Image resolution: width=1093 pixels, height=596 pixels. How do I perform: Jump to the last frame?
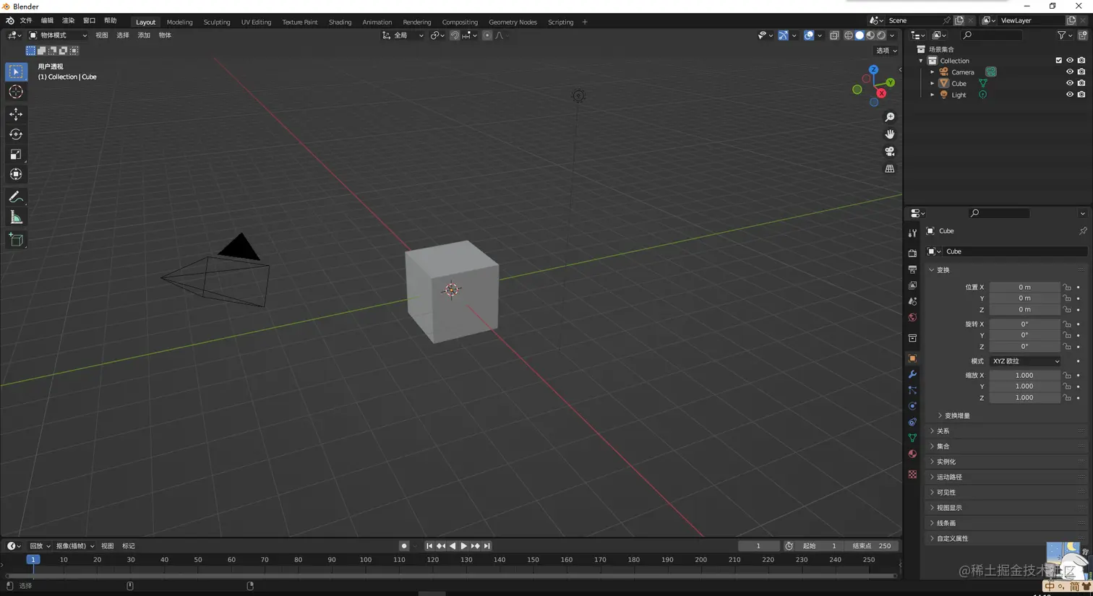(487, 546)
